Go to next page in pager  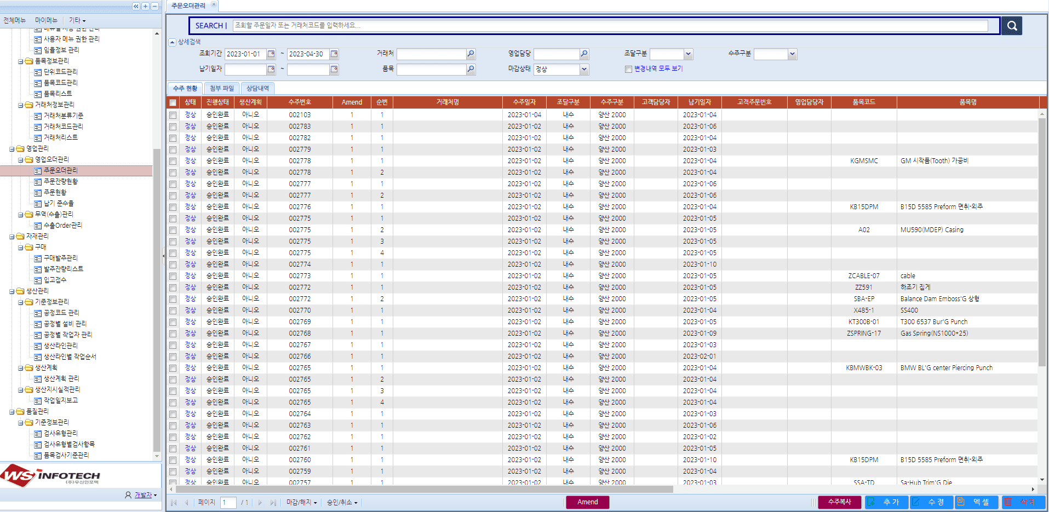[260, 503]
